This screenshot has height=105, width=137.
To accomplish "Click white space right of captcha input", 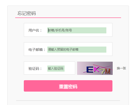I will point(70,68).
